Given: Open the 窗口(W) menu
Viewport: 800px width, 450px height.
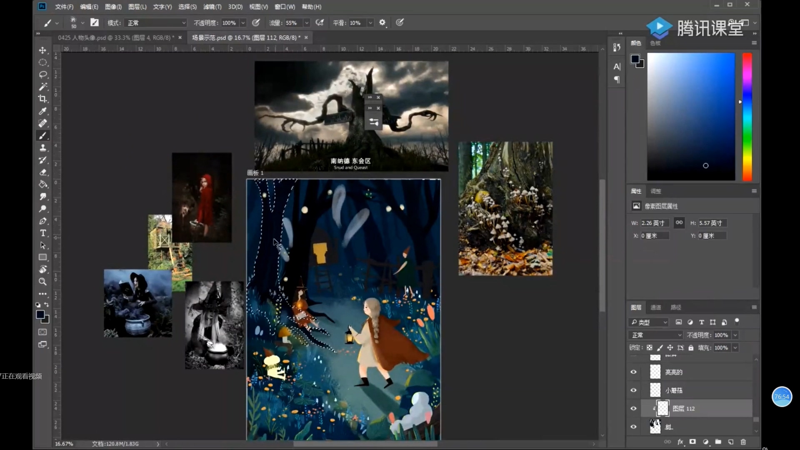Looking at the screenshot, I should pos(285,7).
